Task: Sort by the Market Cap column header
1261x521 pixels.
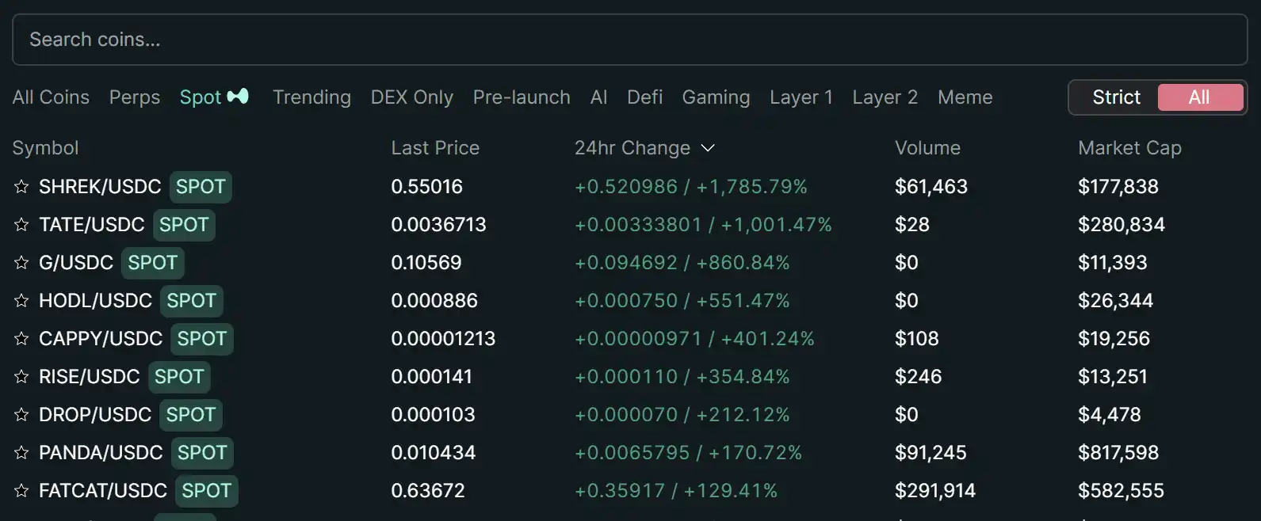Action: (1129, 148)
